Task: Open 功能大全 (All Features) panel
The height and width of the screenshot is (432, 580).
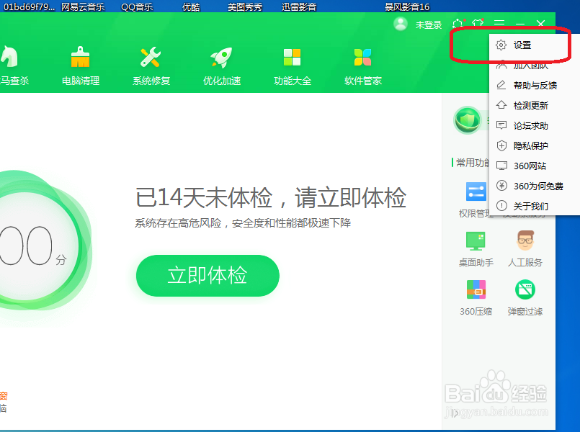Action: click(291, 65)
